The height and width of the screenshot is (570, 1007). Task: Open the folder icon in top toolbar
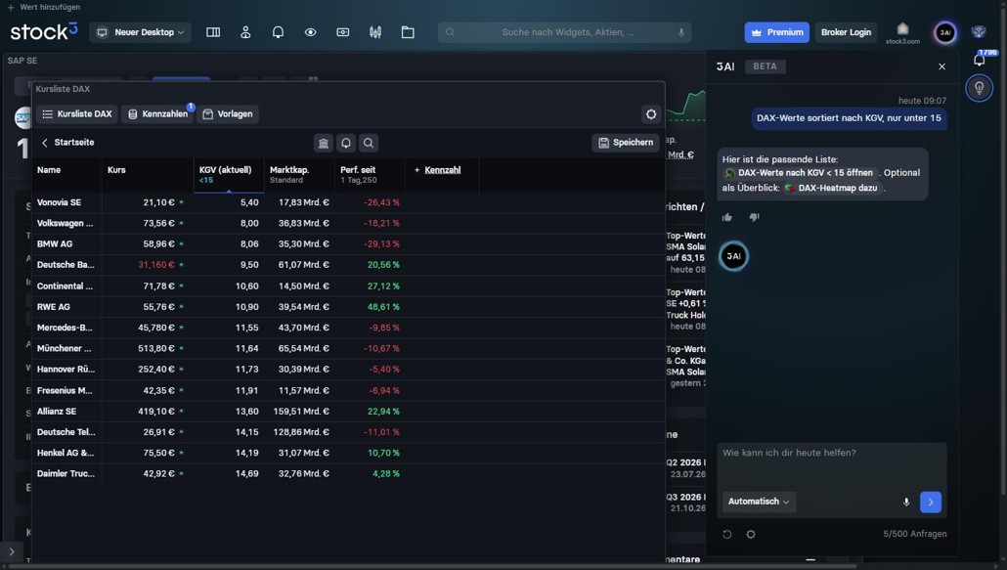408,32
